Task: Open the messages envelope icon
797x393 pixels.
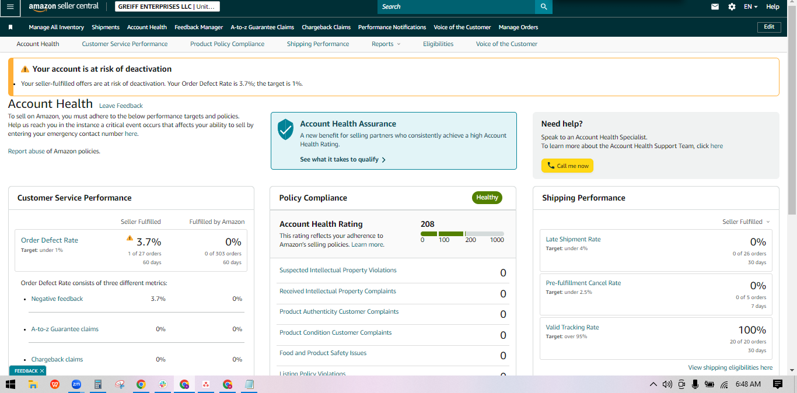Action: pos(715,7)
